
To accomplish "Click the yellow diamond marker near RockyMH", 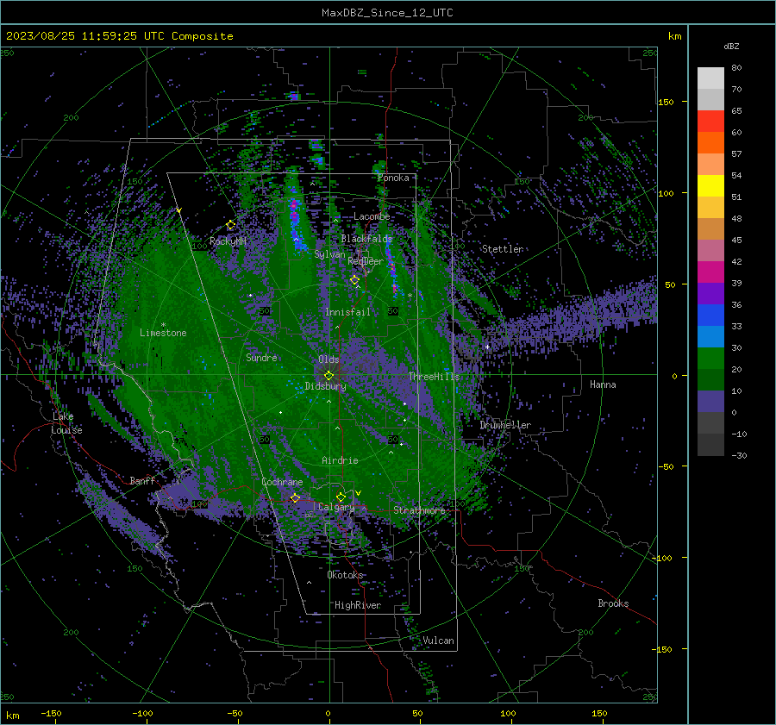I will tap(230, 225).
